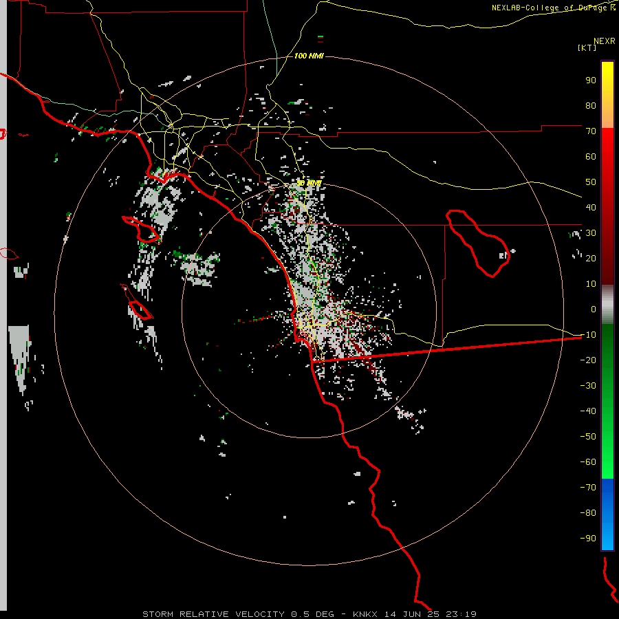Click the positive 20 value on the scale

tap(591, 258)
